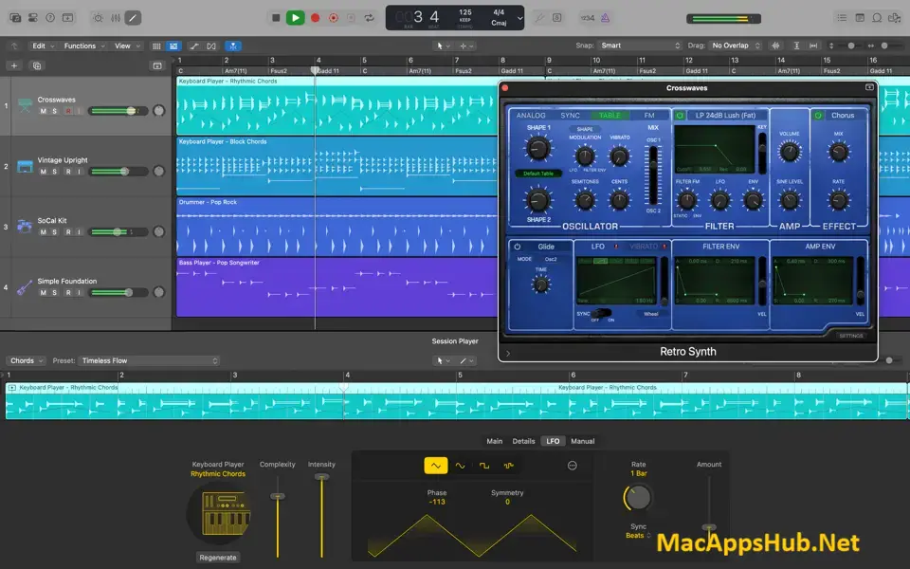Click the Capture Recording button
Image resolution: width=910 pixels, height=569 pixels.
click(333, 18)
